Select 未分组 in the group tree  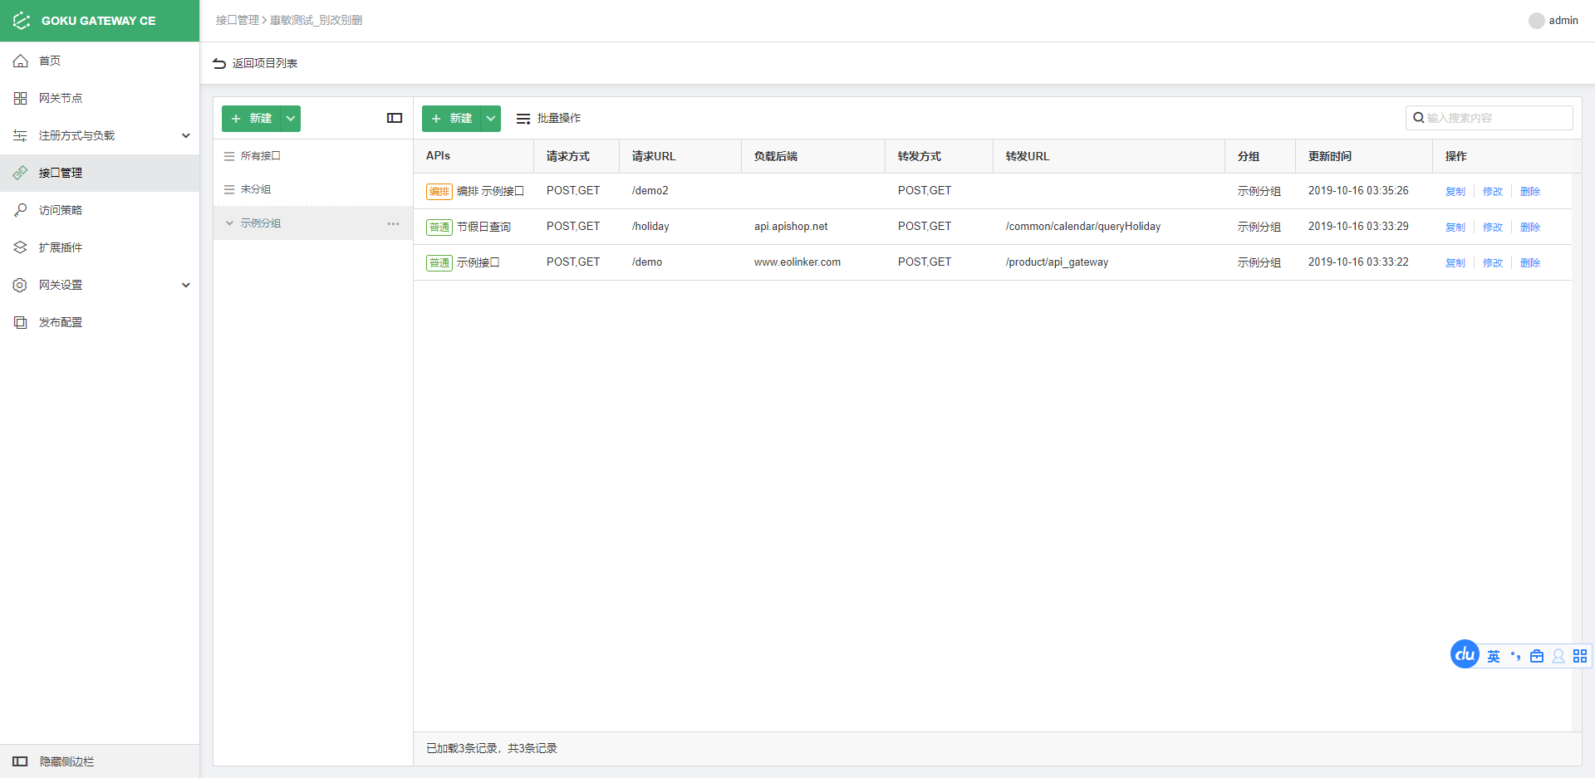(x=313, y=189)
